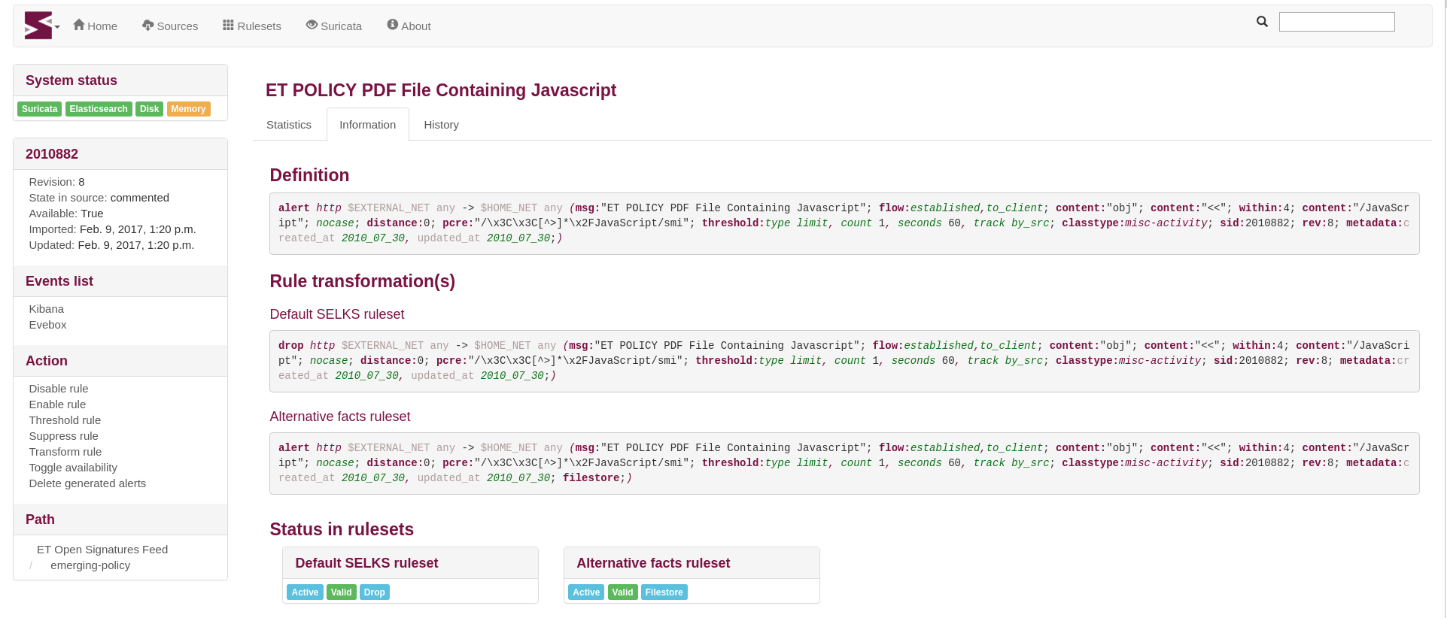
Task: Open Default SELKS ruleset transformation link
Action: (337, 314)
